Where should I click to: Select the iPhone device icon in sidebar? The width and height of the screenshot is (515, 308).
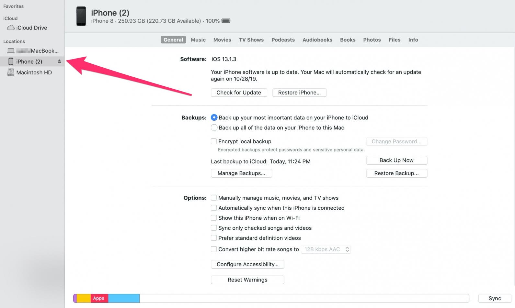tap(11, 61)
